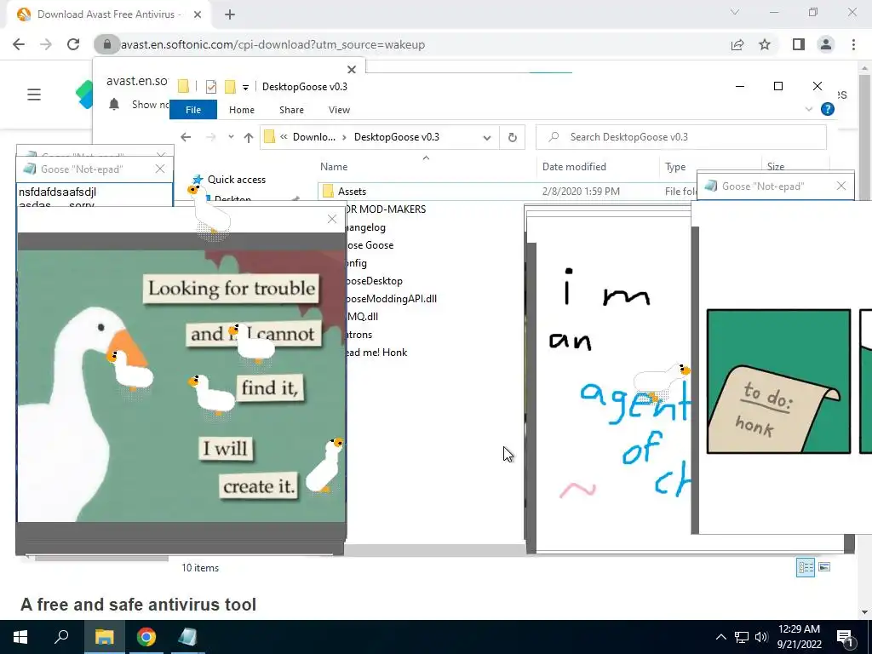
Task: Refresh the DesktopGoose folder
Action: (x=512, y=137)
